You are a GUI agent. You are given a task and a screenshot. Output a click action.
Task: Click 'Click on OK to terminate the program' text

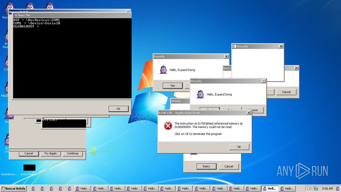[x=198, y=134]
